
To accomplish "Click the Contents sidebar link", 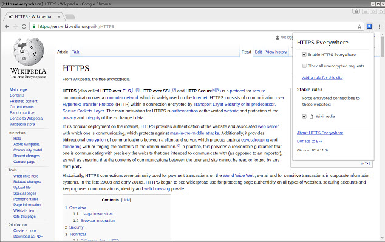I will (17, 95).
